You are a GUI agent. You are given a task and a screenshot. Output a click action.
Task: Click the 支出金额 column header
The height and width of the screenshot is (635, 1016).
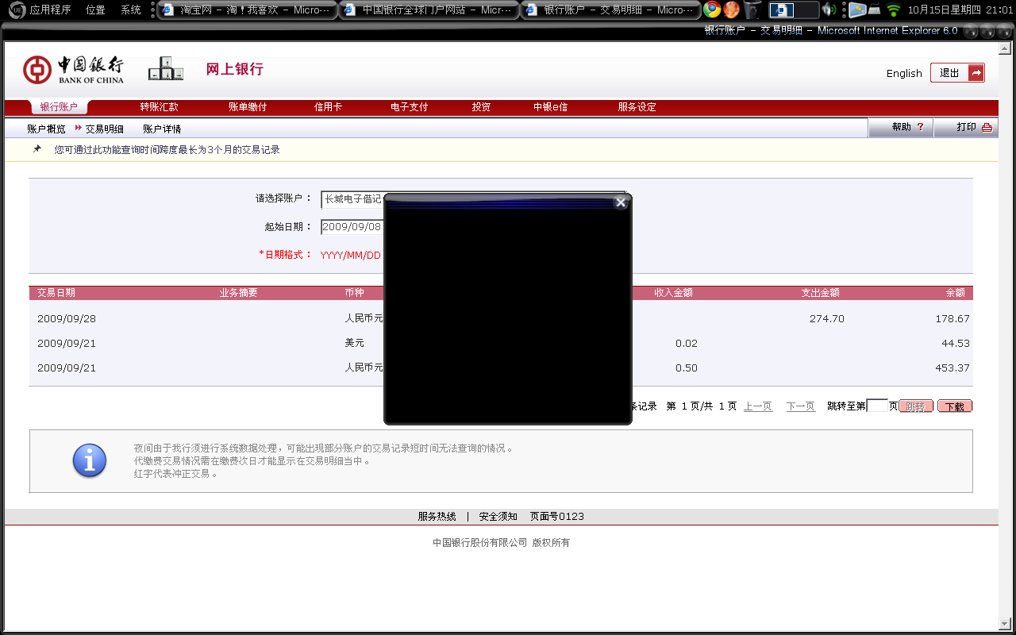[820, 293]
